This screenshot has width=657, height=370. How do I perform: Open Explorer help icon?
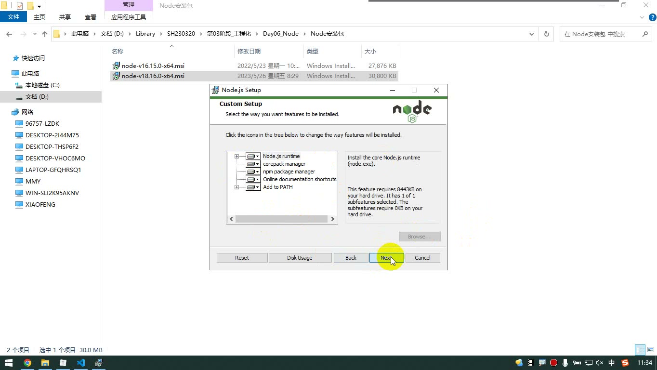click(653, 17)
